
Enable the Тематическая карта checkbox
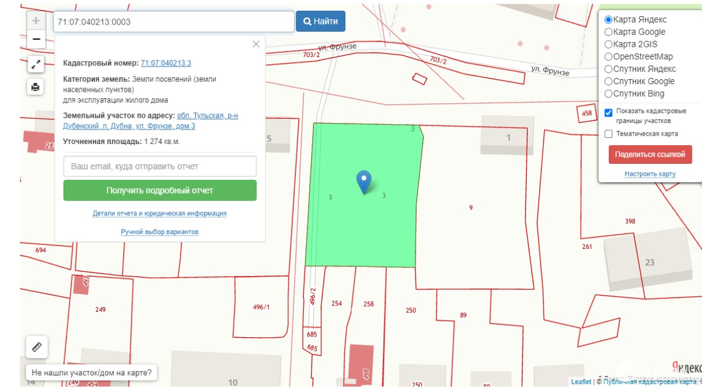coord(608,134)
